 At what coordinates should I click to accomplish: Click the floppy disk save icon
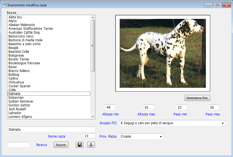pos(79,145)
